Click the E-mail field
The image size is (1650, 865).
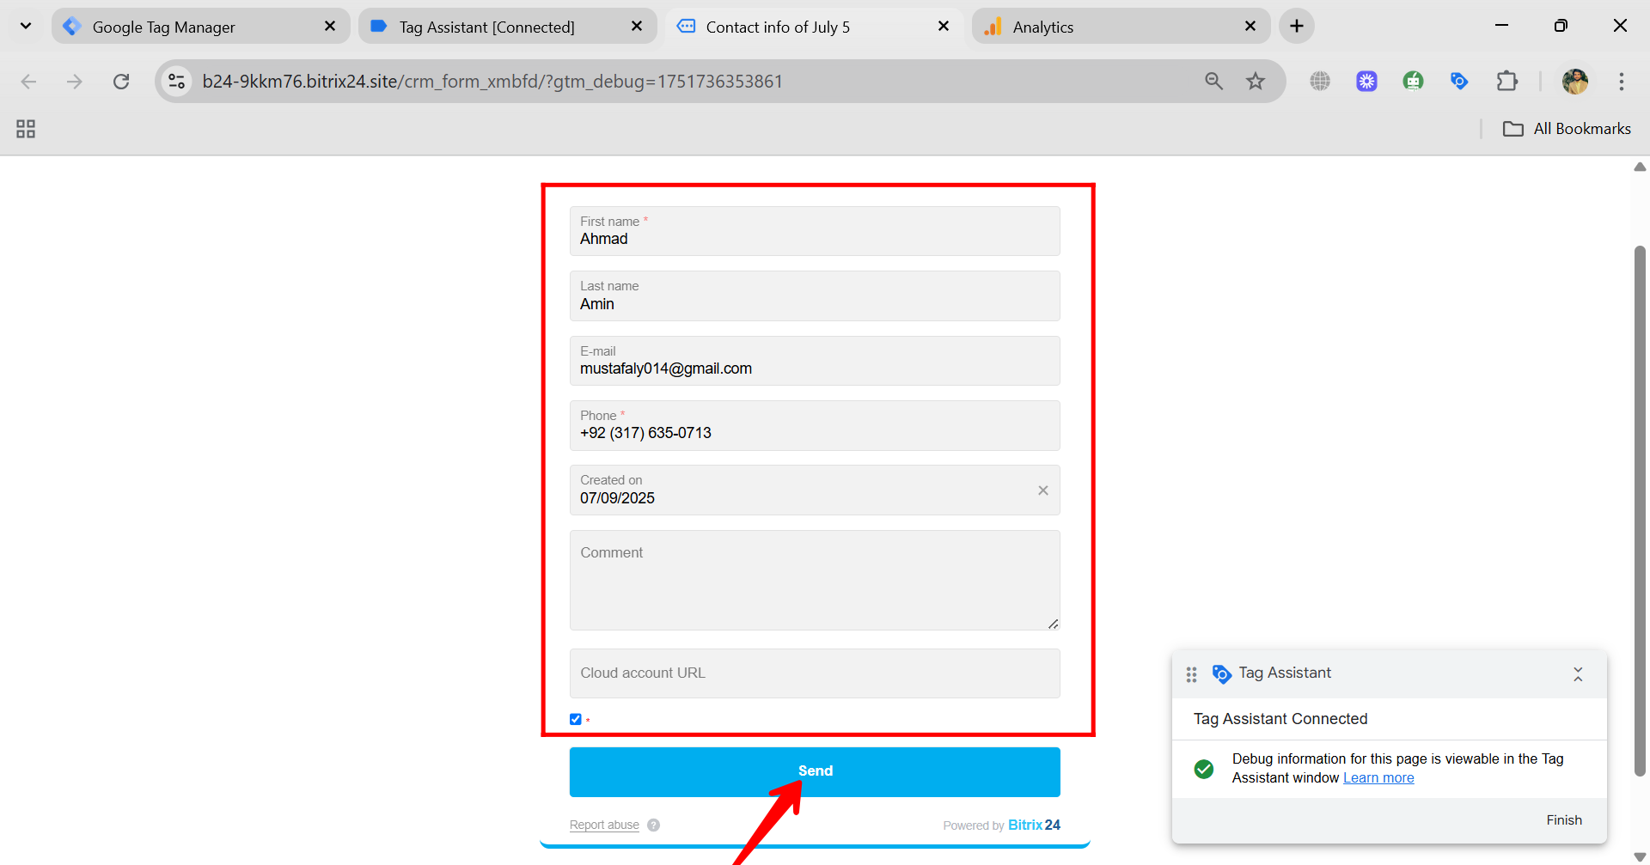click(x=815, y=361)
